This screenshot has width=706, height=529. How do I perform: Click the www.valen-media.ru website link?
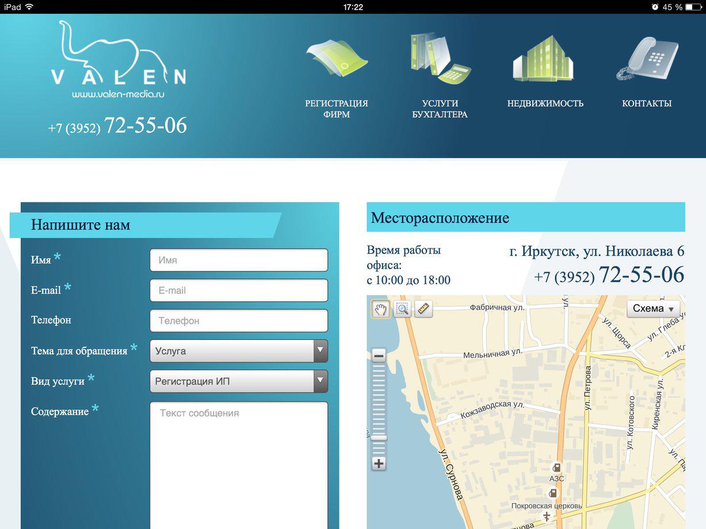[118, 94]
